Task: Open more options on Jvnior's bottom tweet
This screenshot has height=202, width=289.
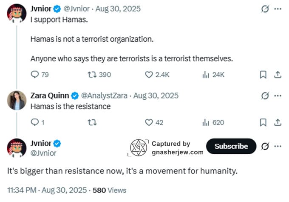Action: 278,146
